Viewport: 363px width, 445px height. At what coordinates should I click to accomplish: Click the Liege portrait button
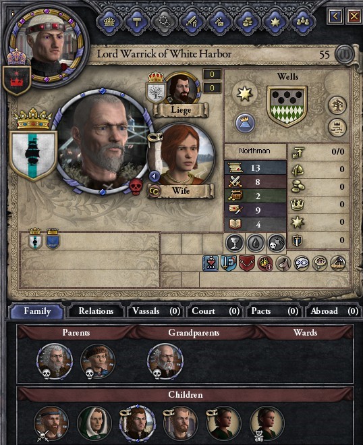coord(181,89)
